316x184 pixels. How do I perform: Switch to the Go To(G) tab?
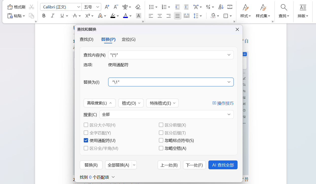(x=128, y=39)
